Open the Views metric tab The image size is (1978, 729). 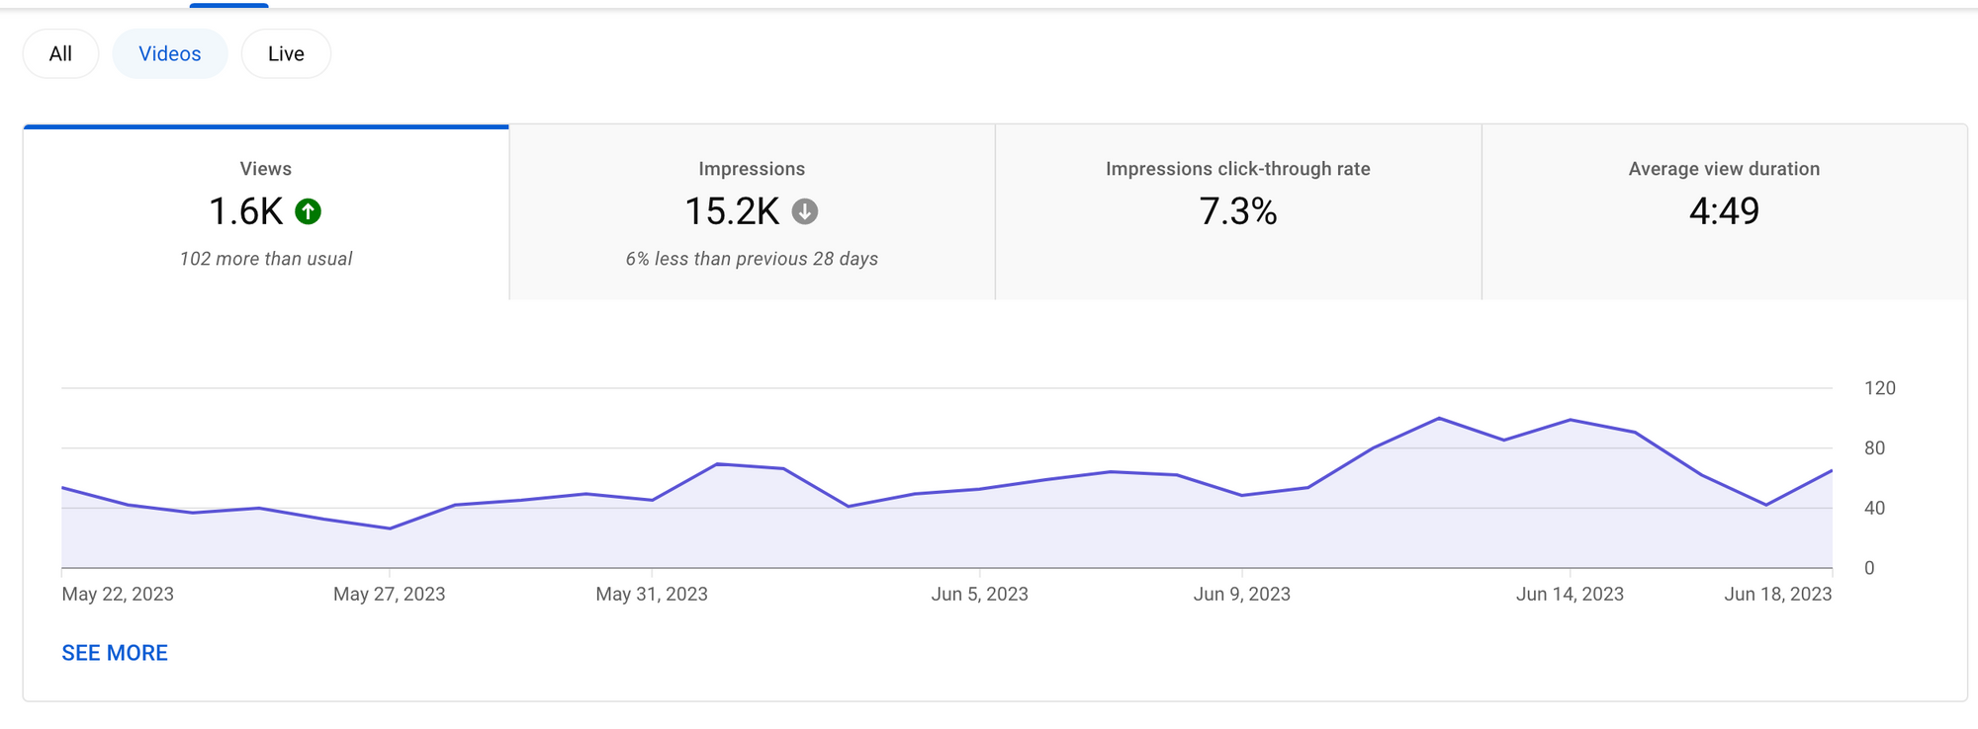coord(266,212)
